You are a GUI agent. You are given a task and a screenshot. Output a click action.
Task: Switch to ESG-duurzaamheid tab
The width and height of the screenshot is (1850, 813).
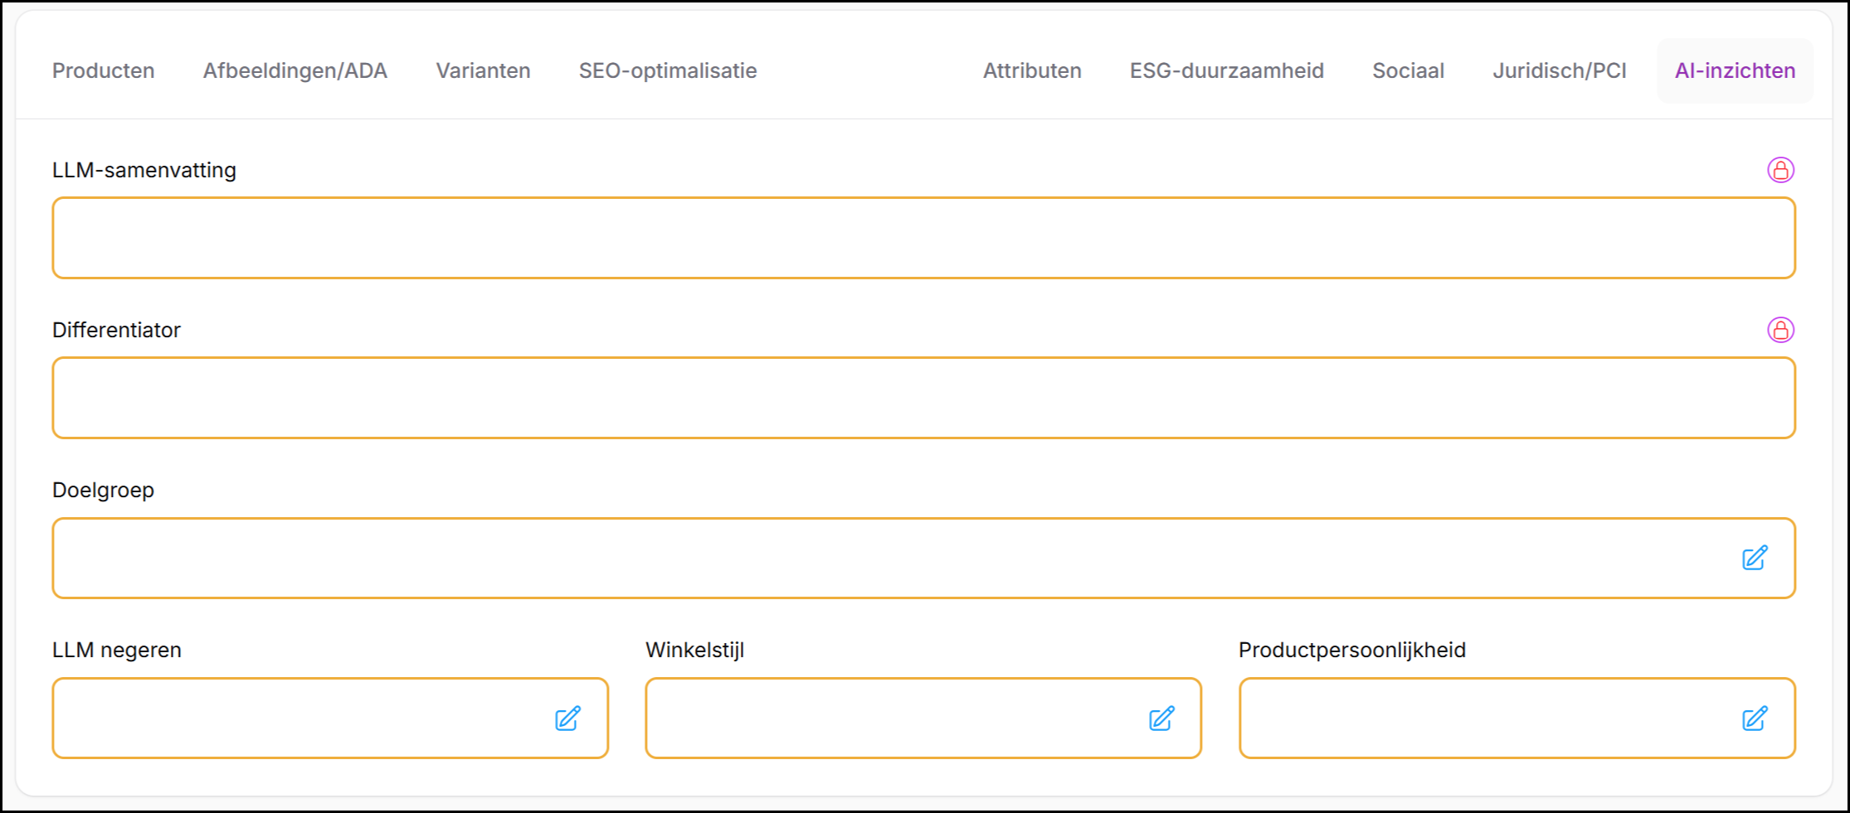pos(1226,70)
